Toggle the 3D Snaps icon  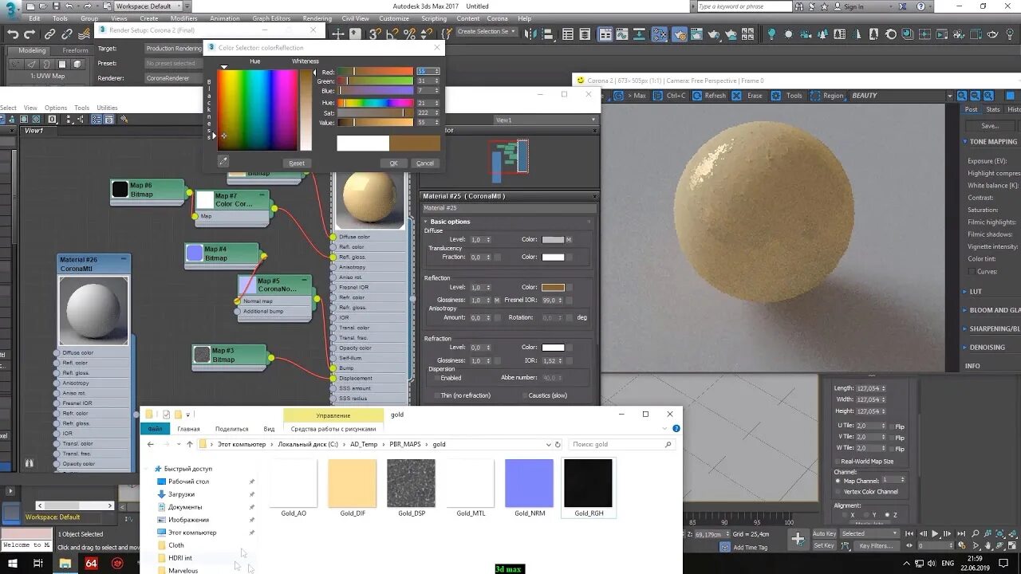[x=374, y=34]
